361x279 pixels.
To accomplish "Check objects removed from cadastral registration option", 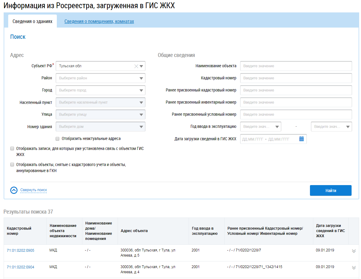I will (x=12, y=165).
